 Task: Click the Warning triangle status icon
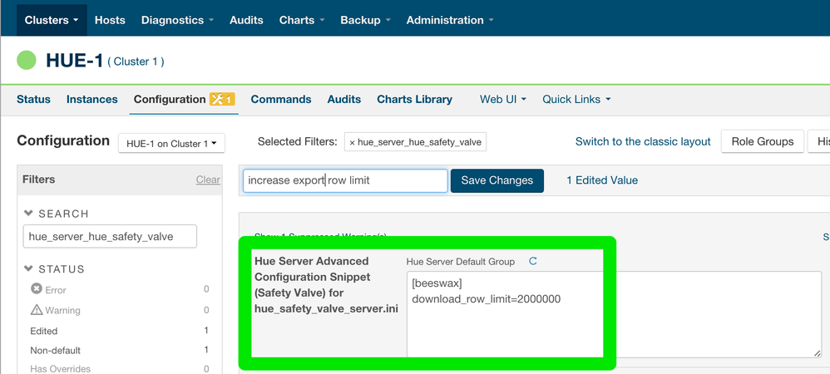pyautogui.click(x=37, y=310)
